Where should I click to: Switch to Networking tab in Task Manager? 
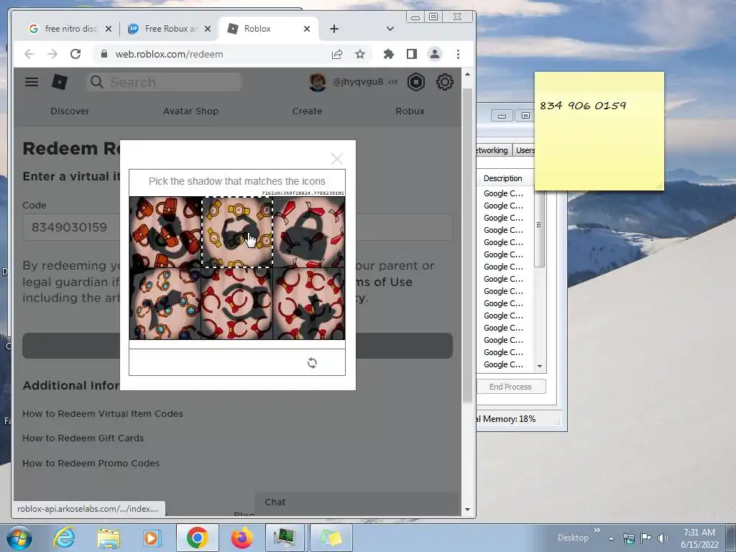pos(492,150)
